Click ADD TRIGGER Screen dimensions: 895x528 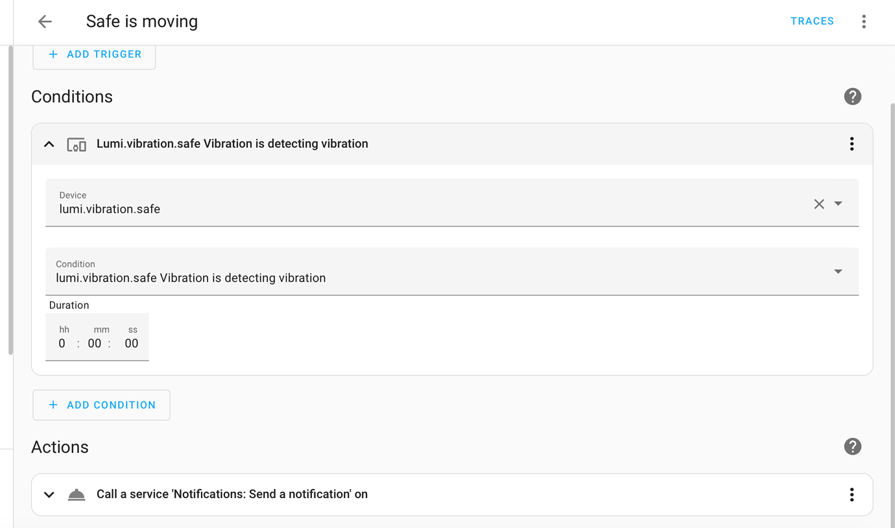click(94, 54)
